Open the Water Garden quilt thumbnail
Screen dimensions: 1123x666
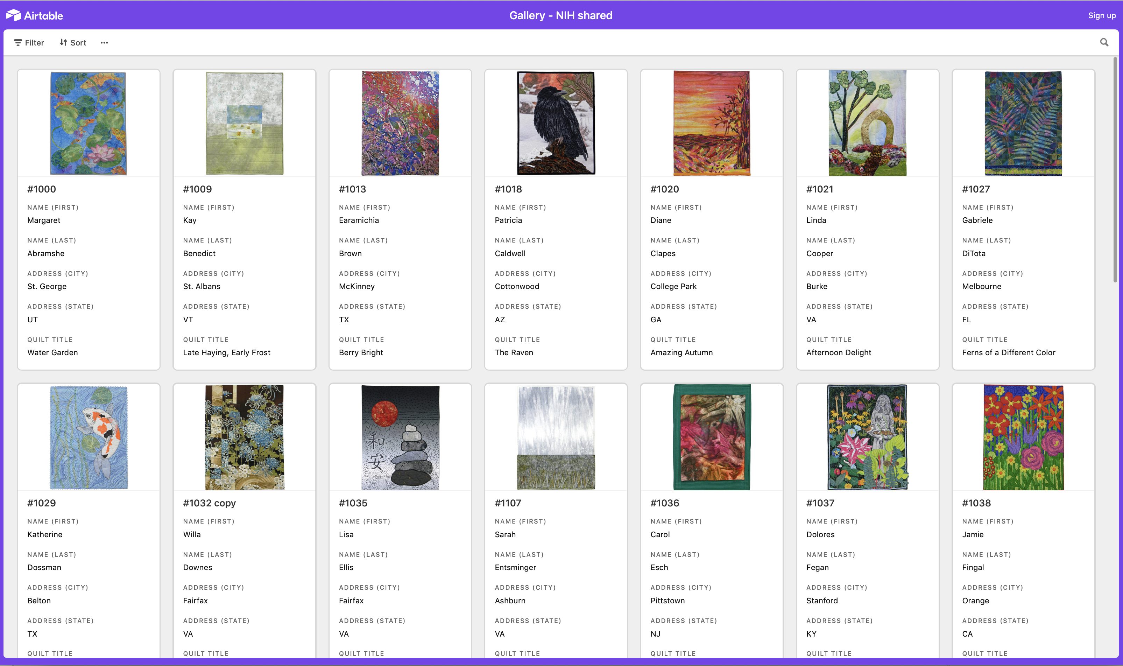89,123
